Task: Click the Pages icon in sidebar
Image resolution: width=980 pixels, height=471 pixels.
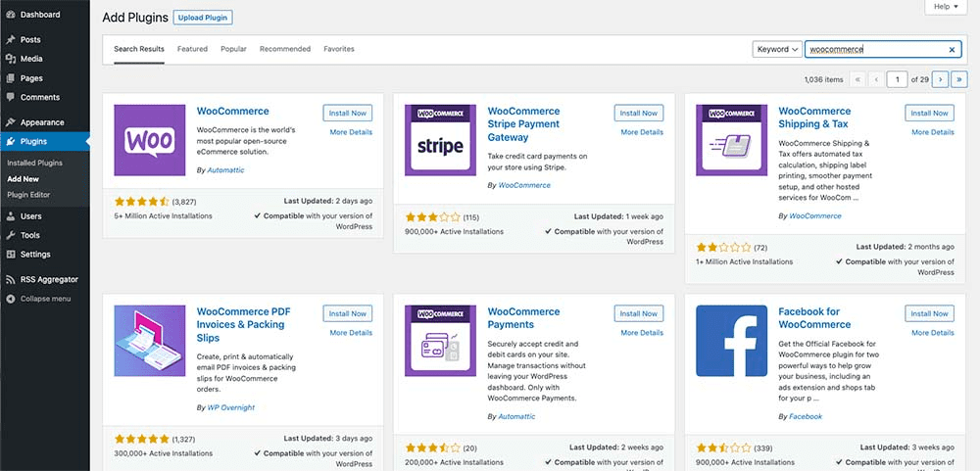Action: (x=10, y=78)
